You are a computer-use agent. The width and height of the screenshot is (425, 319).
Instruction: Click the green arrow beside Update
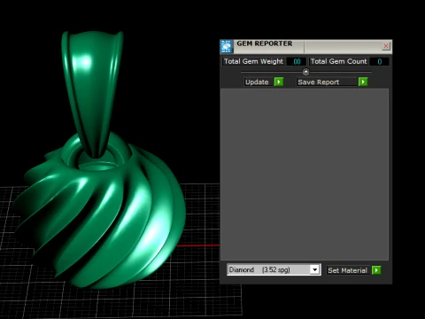[x=279, y=82]
